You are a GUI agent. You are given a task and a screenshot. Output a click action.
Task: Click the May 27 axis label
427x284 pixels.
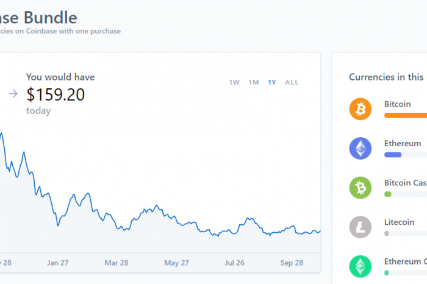point(176,263)
